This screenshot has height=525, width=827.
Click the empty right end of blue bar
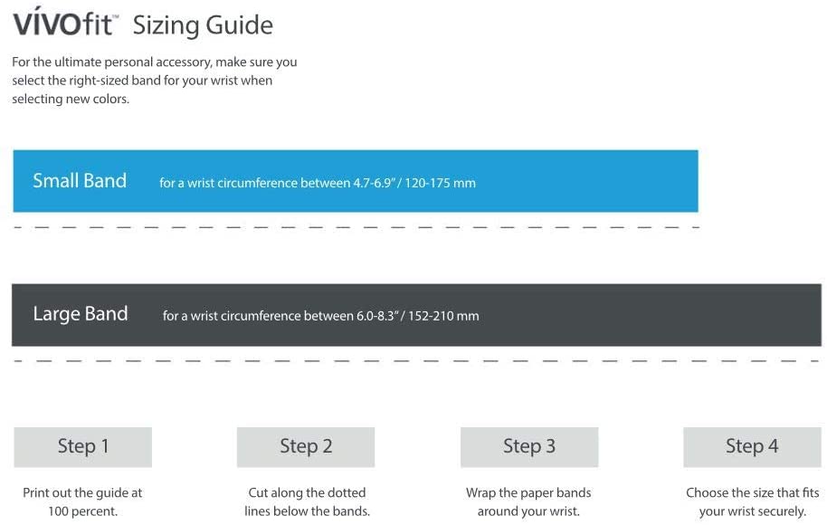coord(615,181)
